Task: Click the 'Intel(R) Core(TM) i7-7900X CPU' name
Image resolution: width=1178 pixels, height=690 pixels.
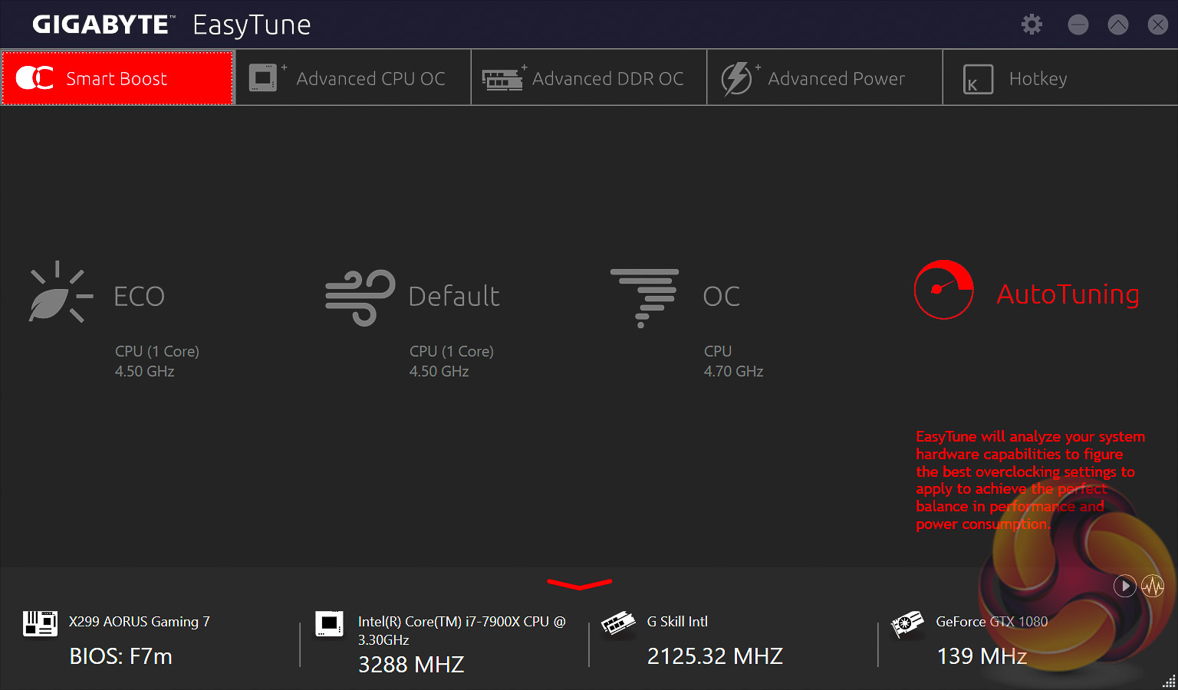Action: click(x=462, y=630)
